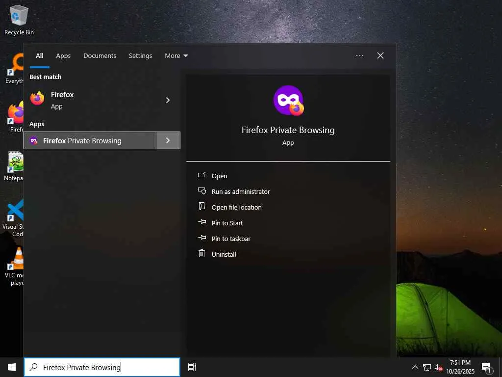Screen dimensions: 502x377
Task: Open the Windows Start button
Action: pos(12,367)
